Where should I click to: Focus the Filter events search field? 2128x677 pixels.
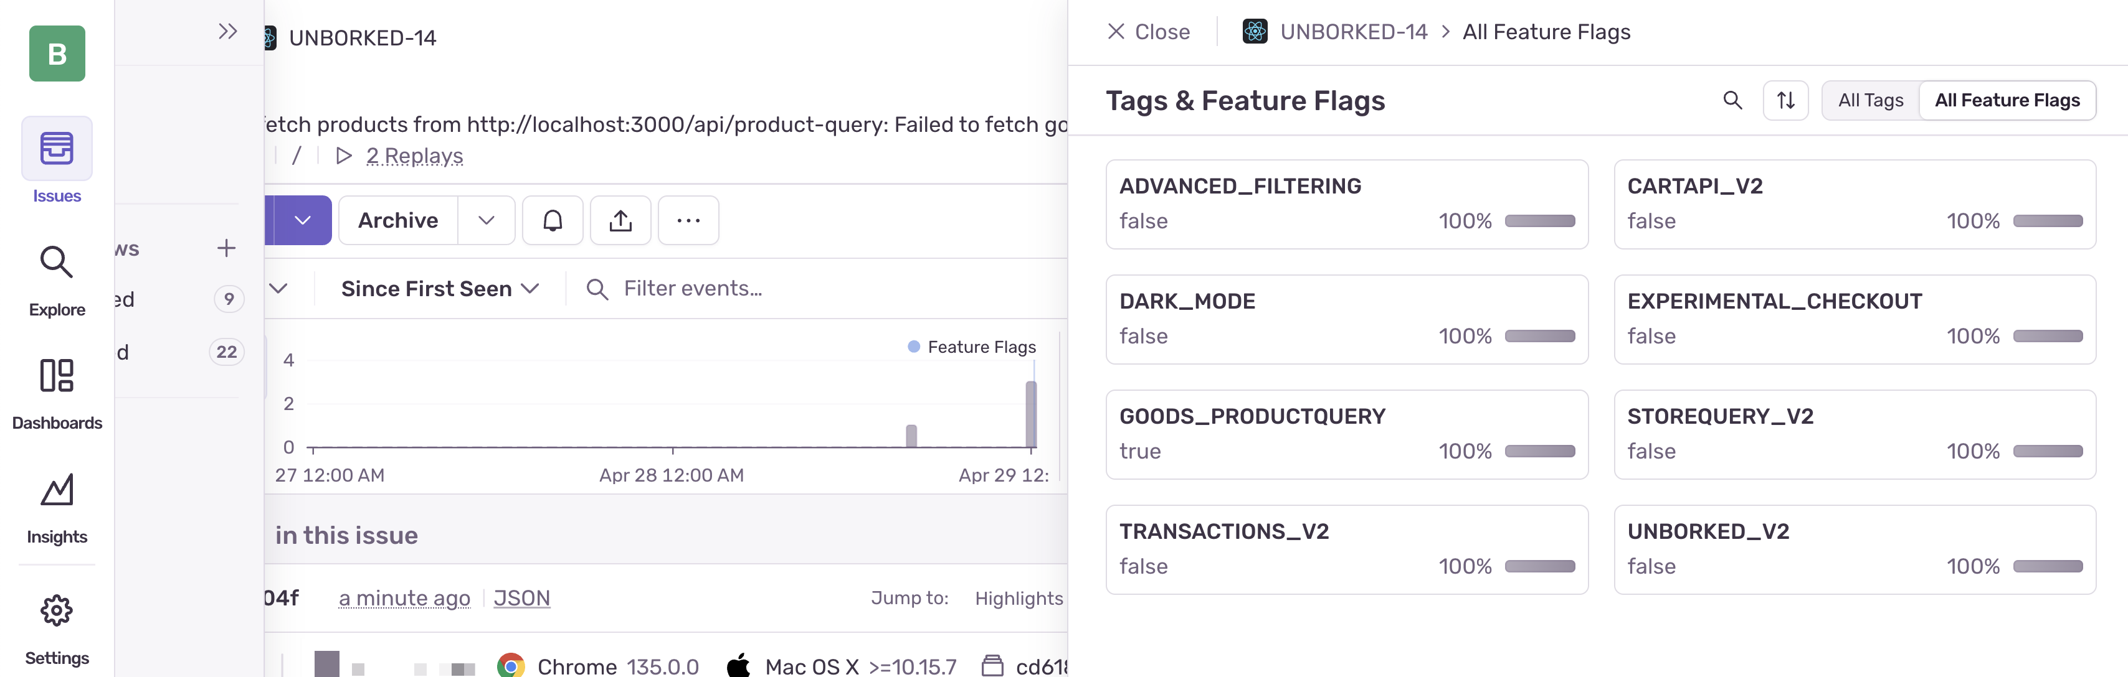pos(692,288)
